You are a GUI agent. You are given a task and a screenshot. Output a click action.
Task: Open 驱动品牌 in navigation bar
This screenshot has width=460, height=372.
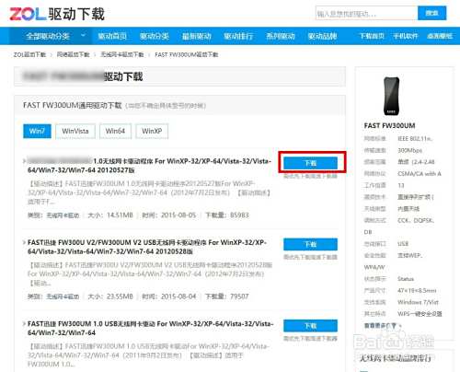[322, 36]
